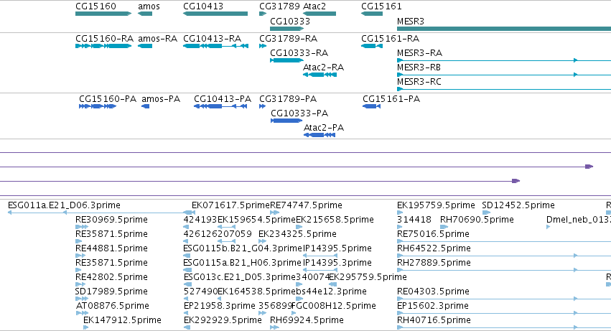Click the RH27889.5prime EST label

tap(434, 263)
